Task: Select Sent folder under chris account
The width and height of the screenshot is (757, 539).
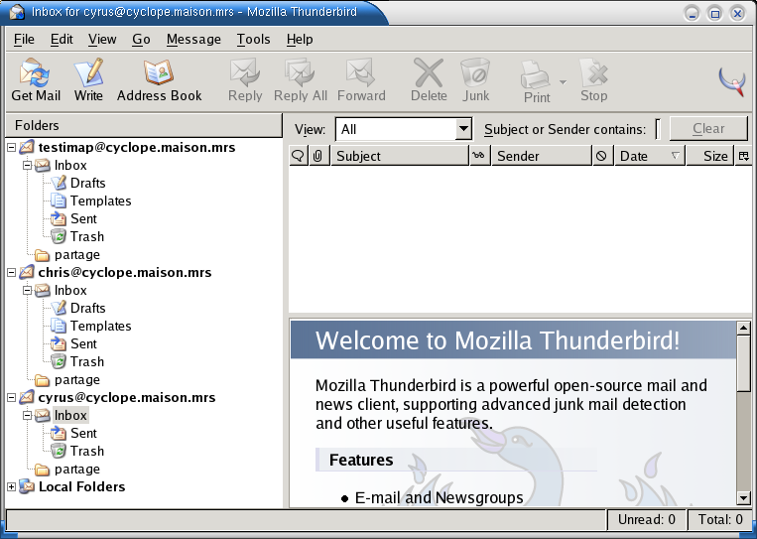Action: [x=83, y=343]
